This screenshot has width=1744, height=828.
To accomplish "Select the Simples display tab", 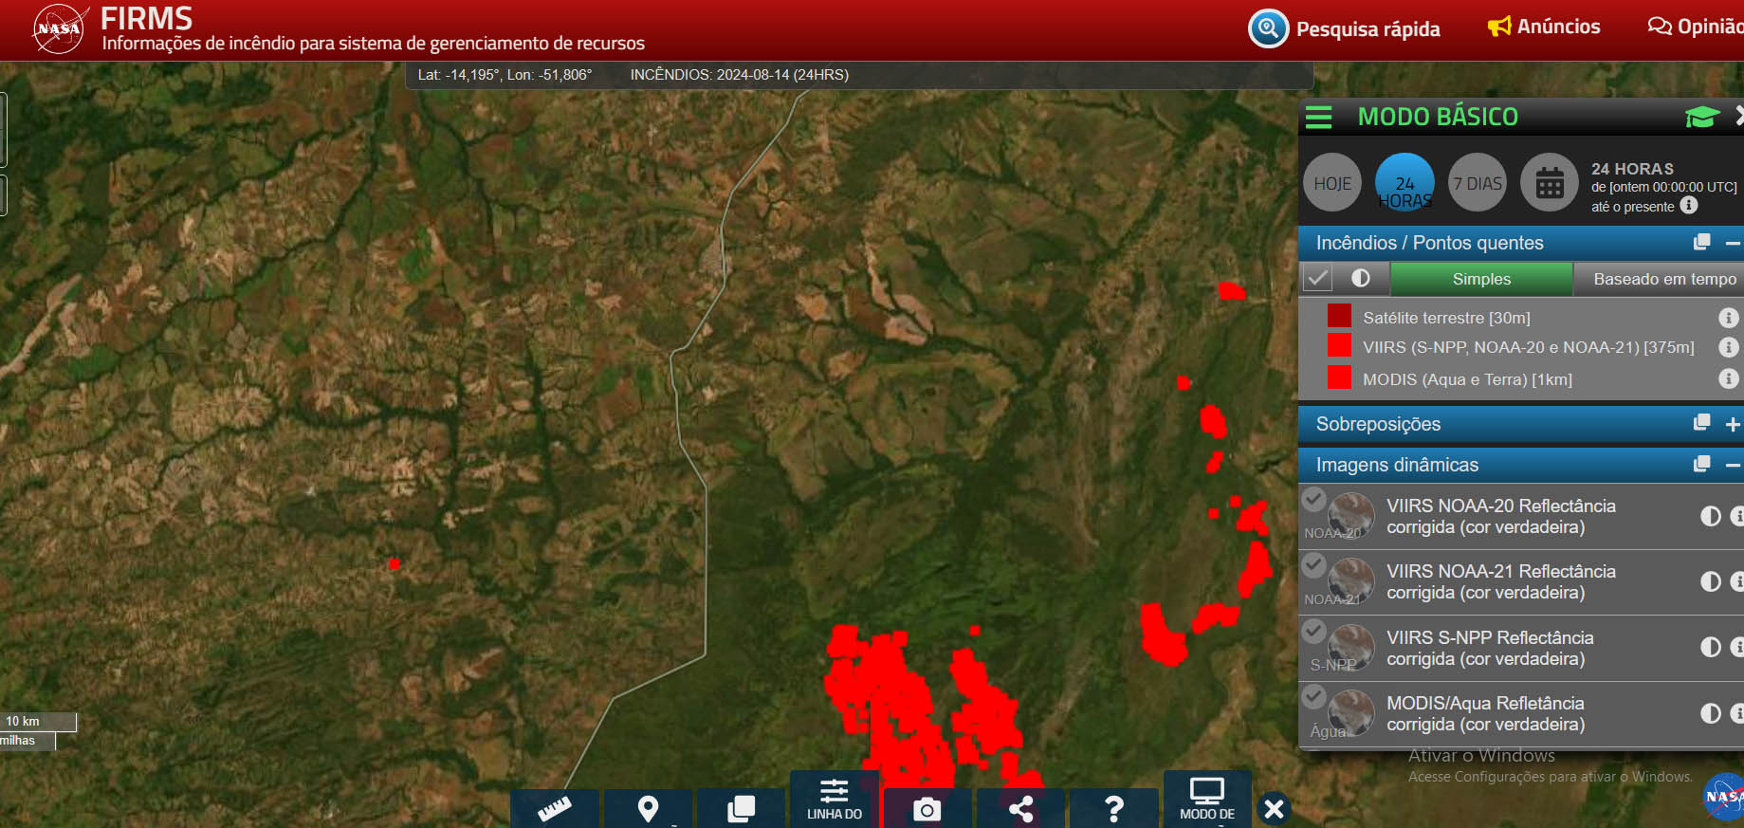I will coord(1481,279).
